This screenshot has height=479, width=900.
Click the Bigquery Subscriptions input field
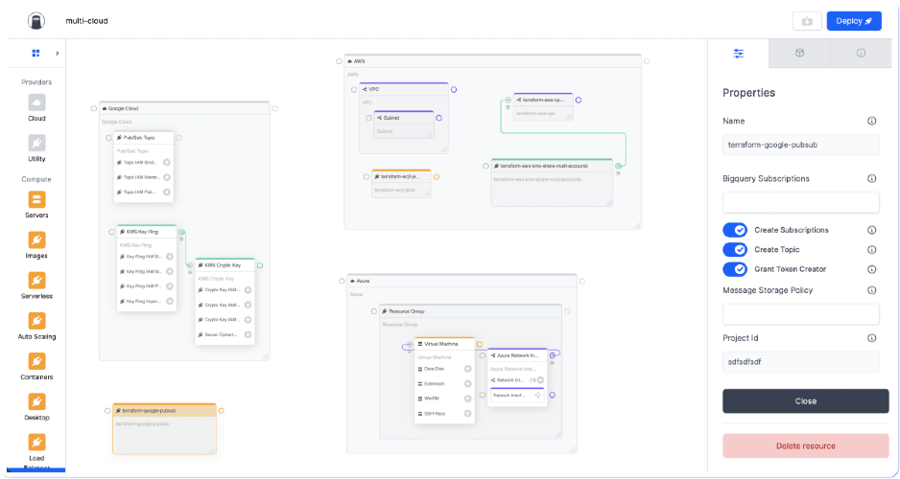tap(801, 202)
